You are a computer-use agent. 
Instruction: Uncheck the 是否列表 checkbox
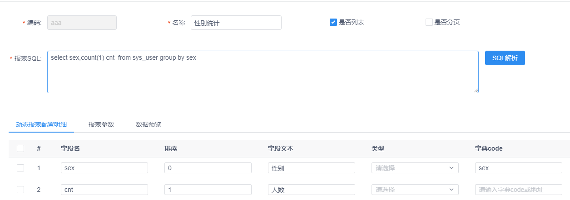click(x=333, y=22)
